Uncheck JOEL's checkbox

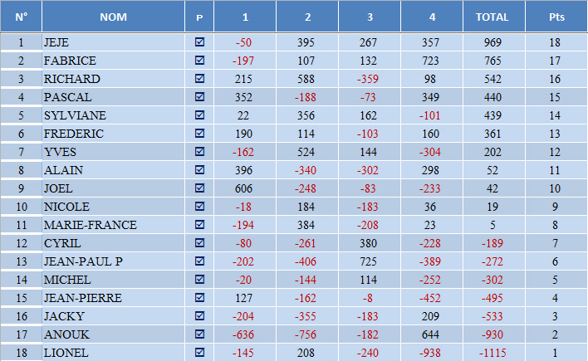click(x=199, y=188)
